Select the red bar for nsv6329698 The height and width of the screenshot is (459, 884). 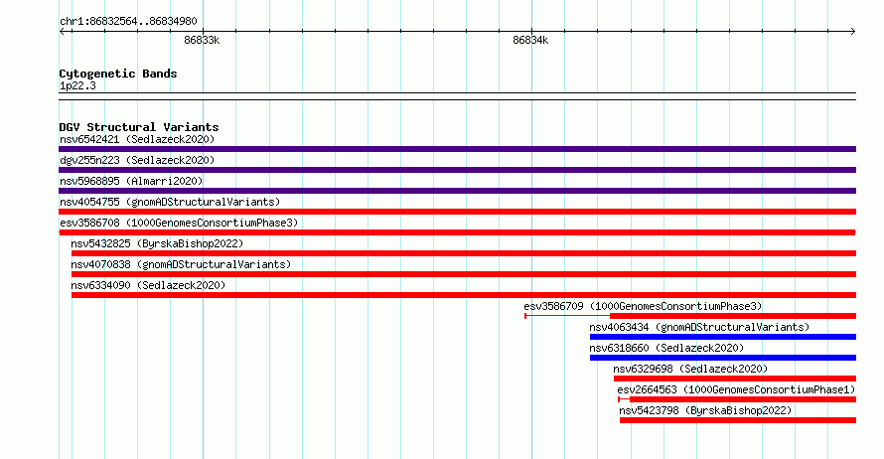click(735, 379)
